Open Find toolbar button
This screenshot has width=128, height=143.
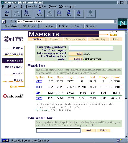[x=79, y=14]
